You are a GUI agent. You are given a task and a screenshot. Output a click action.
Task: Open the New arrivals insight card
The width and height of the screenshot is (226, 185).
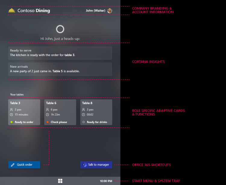60,69
